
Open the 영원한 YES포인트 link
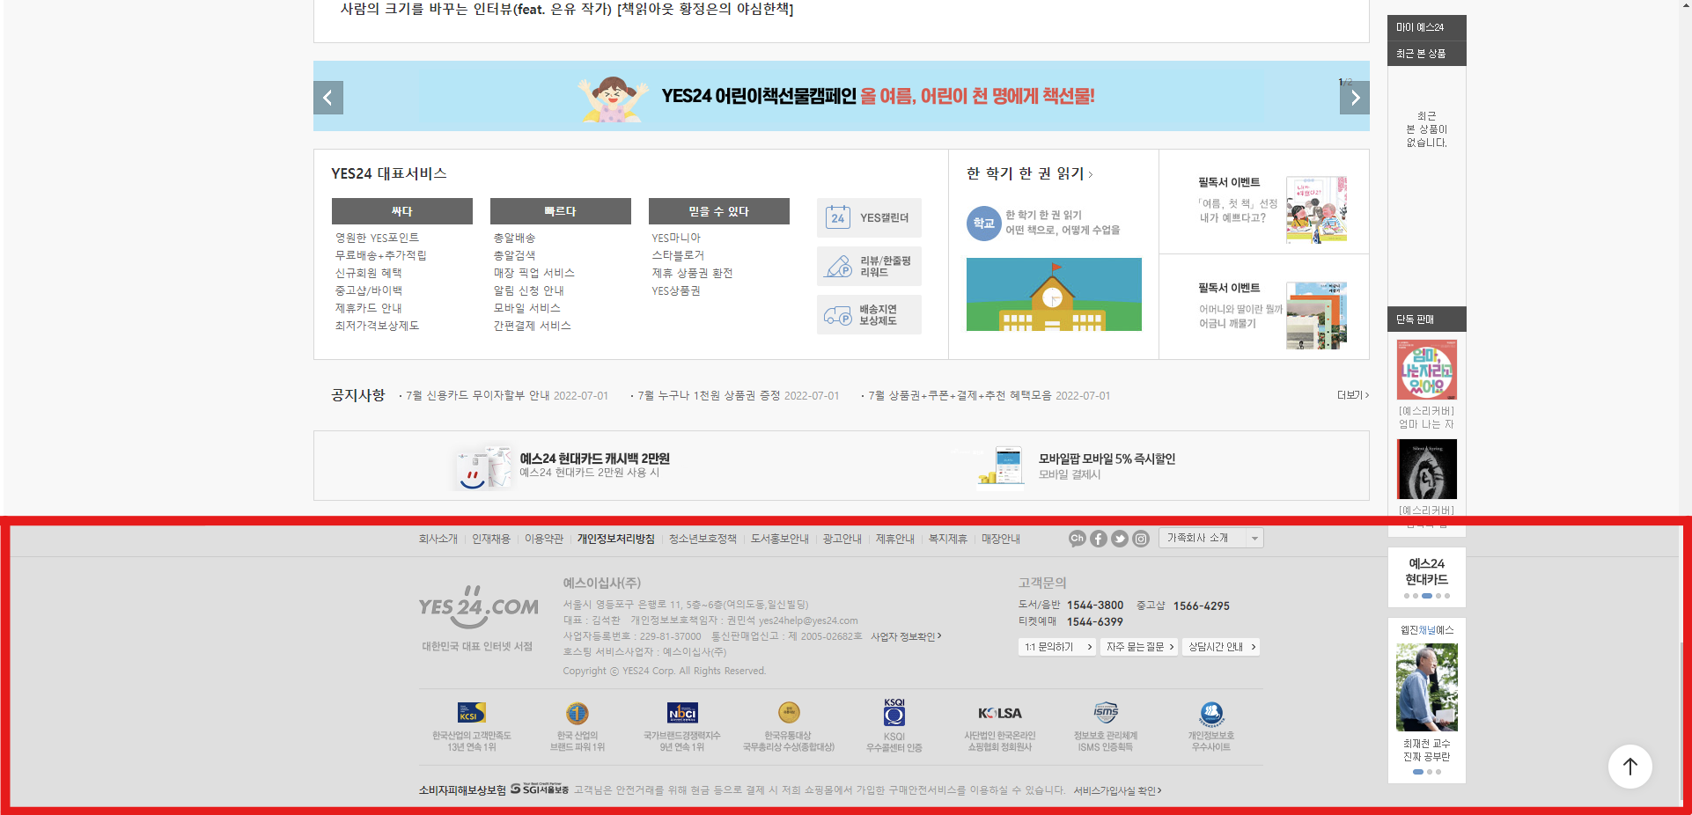pyautogui.click(x=377, y=238)
